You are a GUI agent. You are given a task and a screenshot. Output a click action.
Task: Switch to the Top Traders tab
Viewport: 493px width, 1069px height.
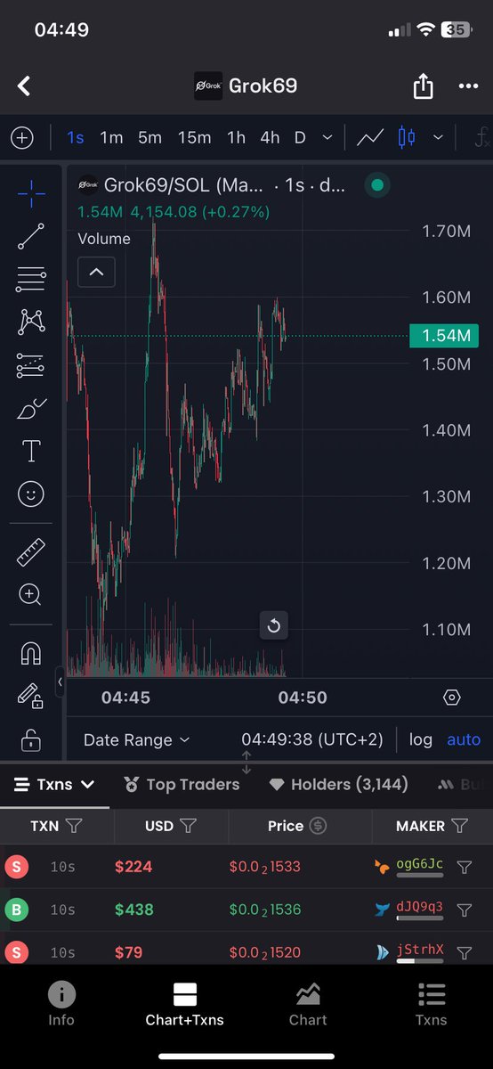click(x=182, y=785)
